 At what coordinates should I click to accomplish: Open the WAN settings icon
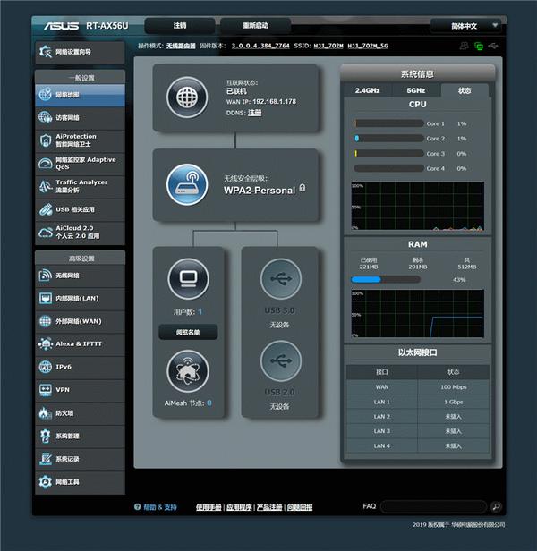[46, 321]
